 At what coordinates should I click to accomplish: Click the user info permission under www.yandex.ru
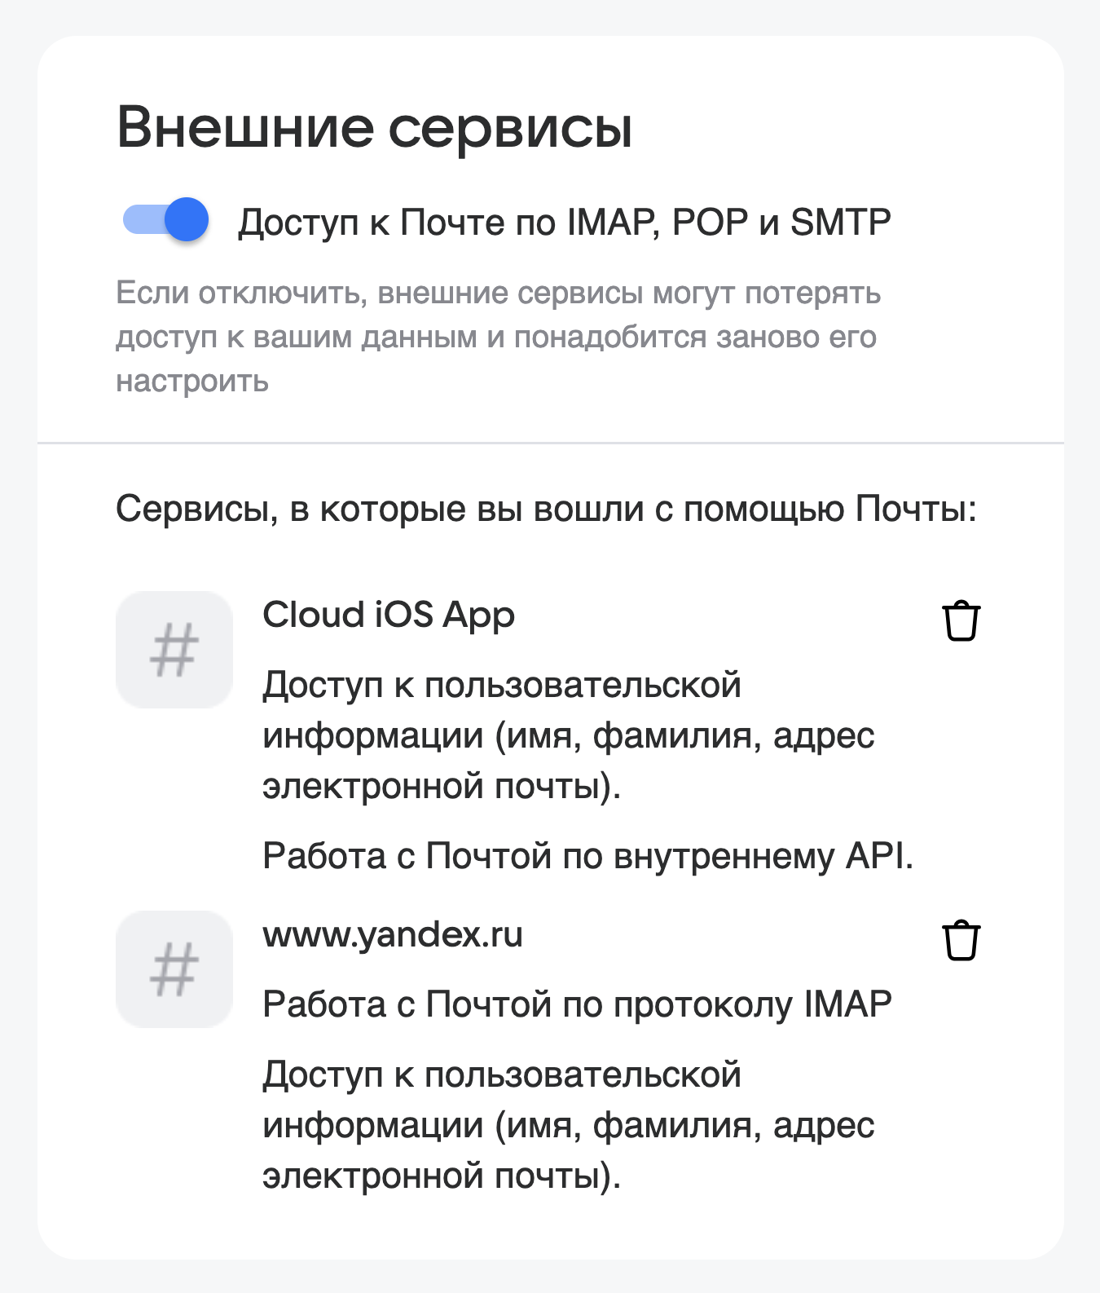tap(568, 1125)
